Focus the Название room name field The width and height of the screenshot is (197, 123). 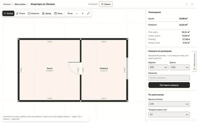point(169,78)
